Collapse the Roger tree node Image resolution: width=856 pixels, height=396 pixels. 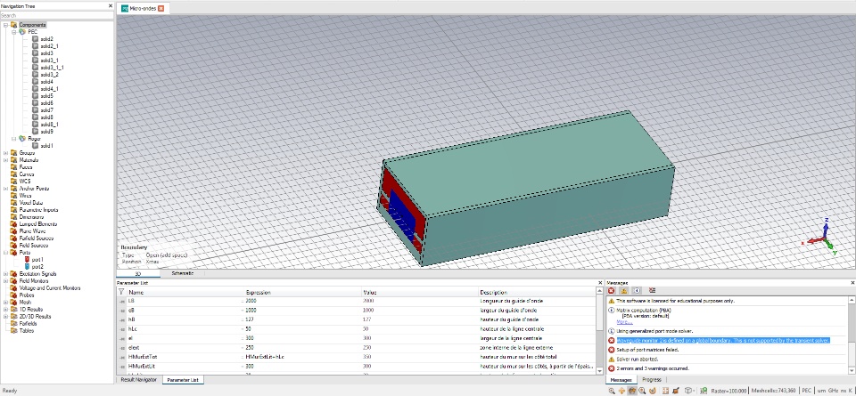[x=14, y=139]
